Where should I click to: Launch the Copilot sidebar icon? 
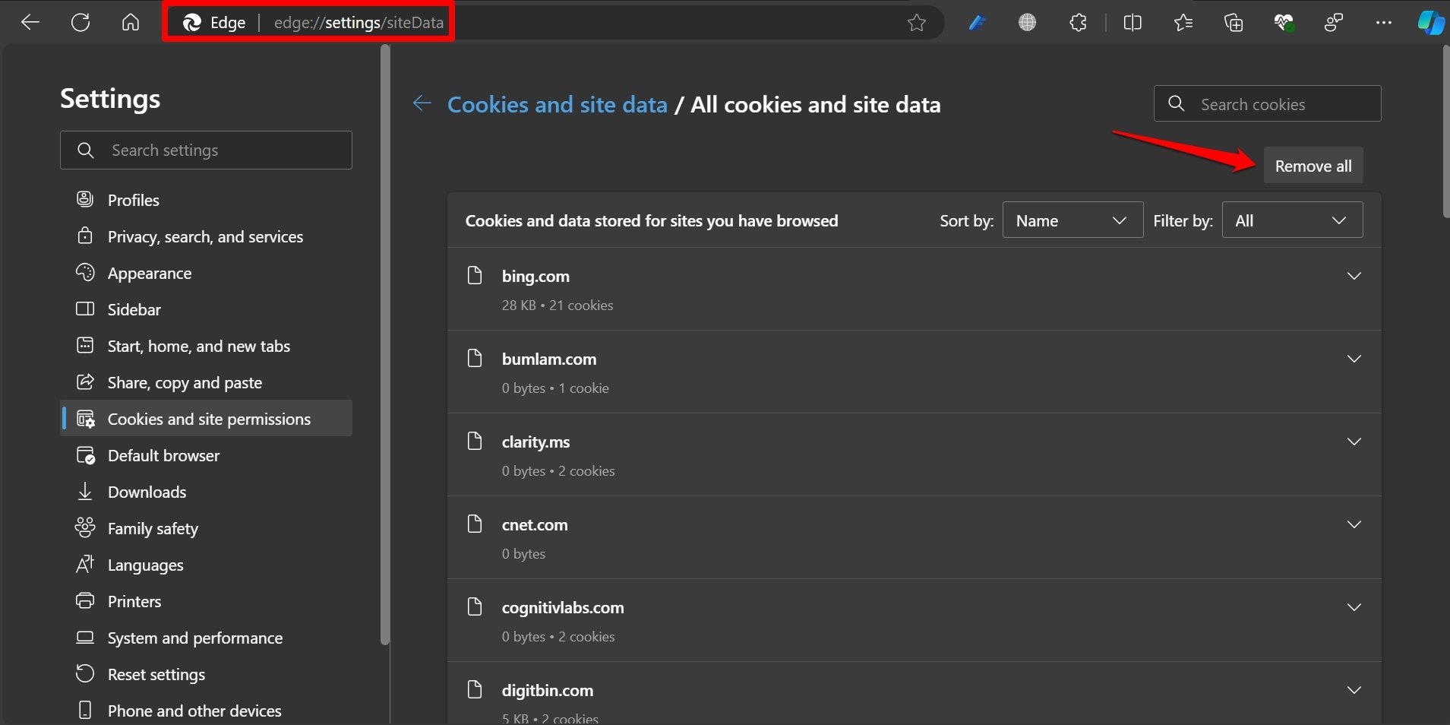(x=1431, y=23)
